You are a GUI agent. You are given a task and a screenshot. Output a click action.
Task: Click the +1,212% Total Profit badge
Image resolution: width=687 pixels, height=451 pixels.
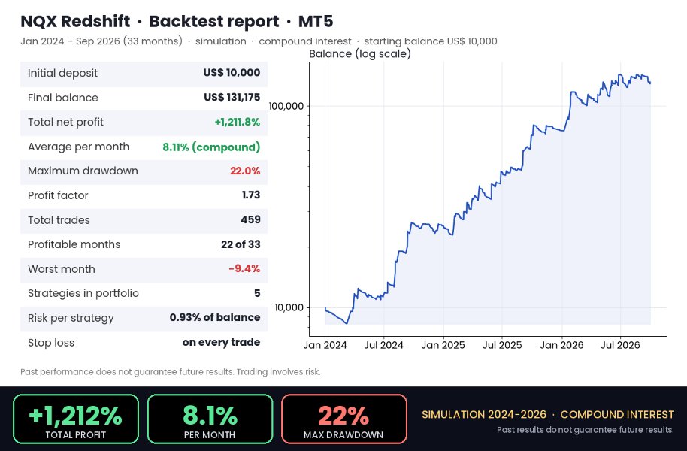(x=76, y=419)
